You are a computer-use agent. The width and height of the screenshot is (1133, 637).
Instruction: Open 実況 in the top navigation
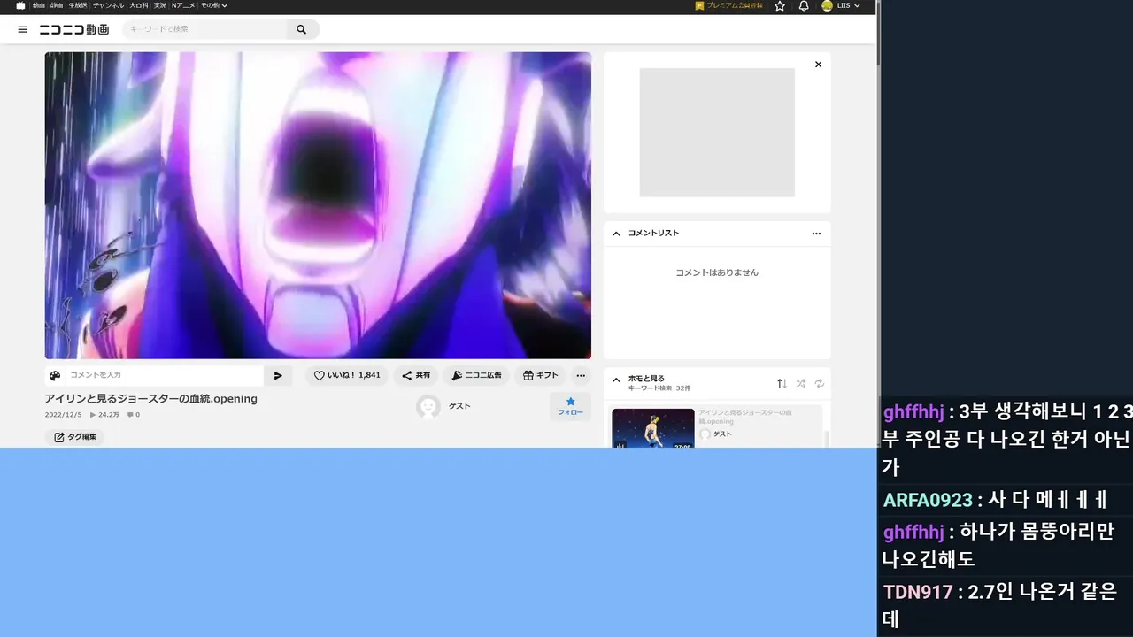(x=160, y=5)
